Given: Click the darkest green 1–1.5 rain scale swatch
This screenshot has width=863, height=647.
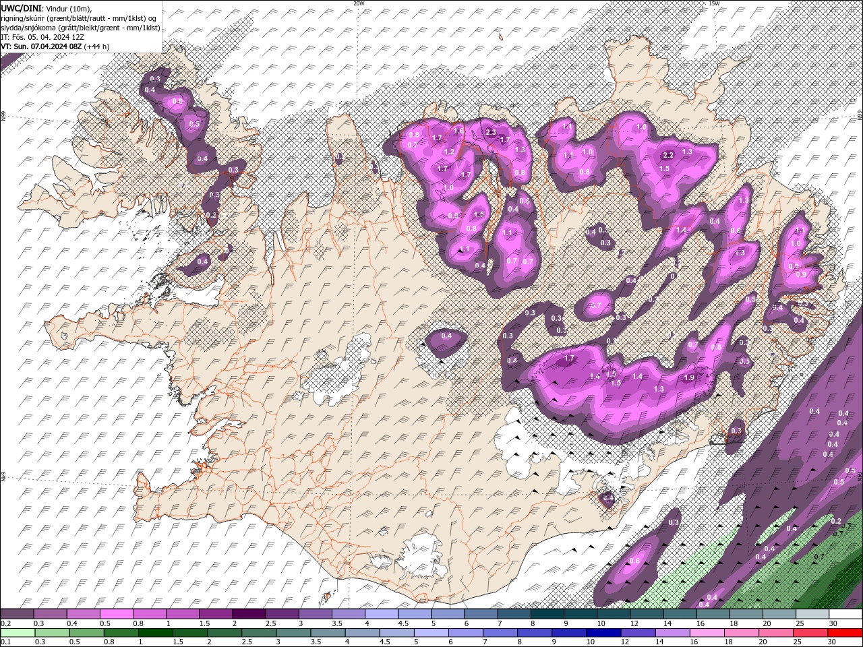Looking at the screenshot, I should pyautogui.click(x=155, y=633).
